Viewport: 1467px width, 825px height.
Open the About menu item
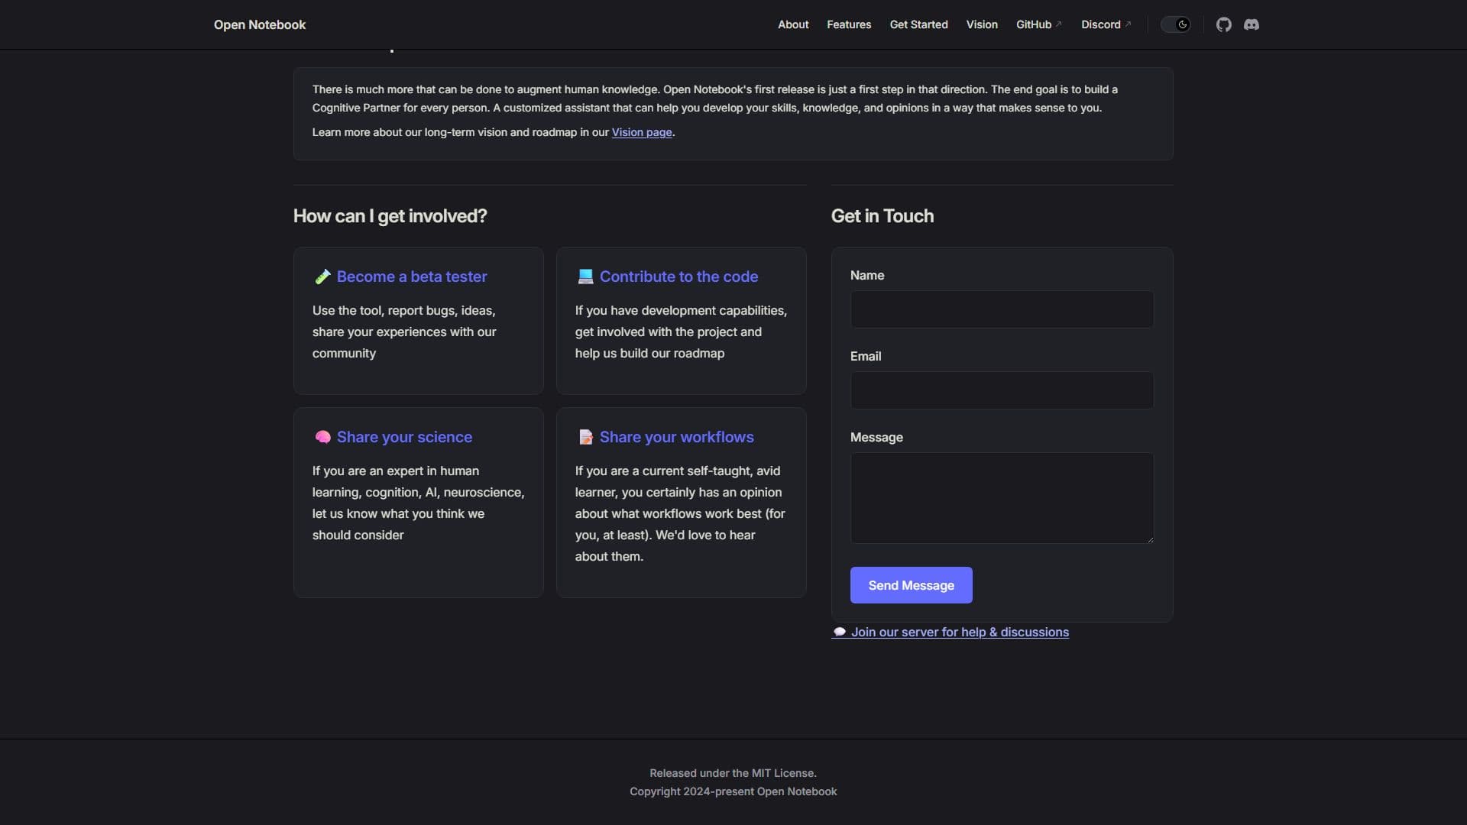point(793,24)
